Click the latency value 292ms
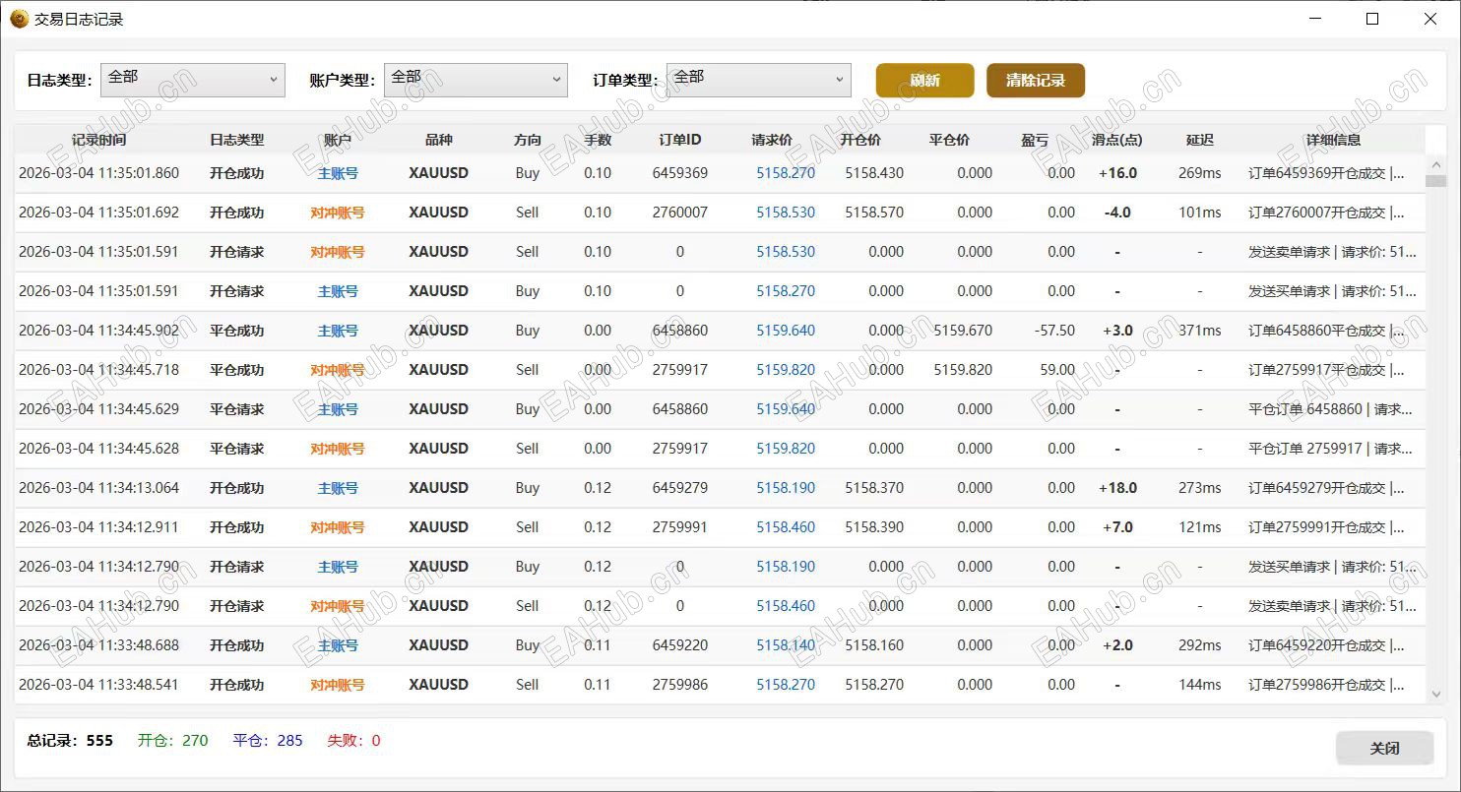Screen dimensions: 1461x792 click(x=1200, y=645)
